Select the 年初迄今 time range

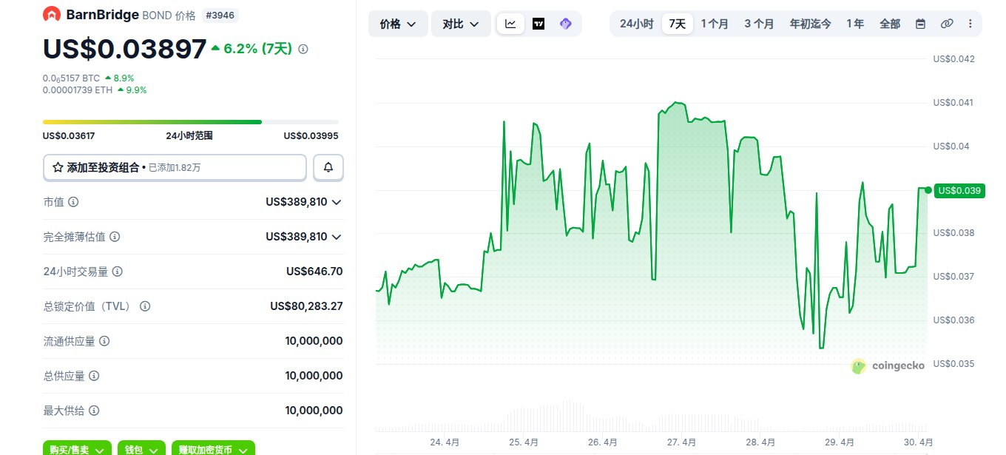[x=810, y=24]
